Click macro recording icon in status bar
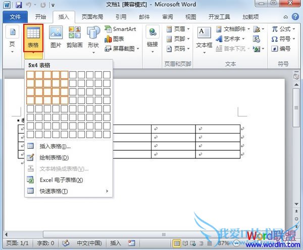 pyautogui.click(x=132, y=243)
